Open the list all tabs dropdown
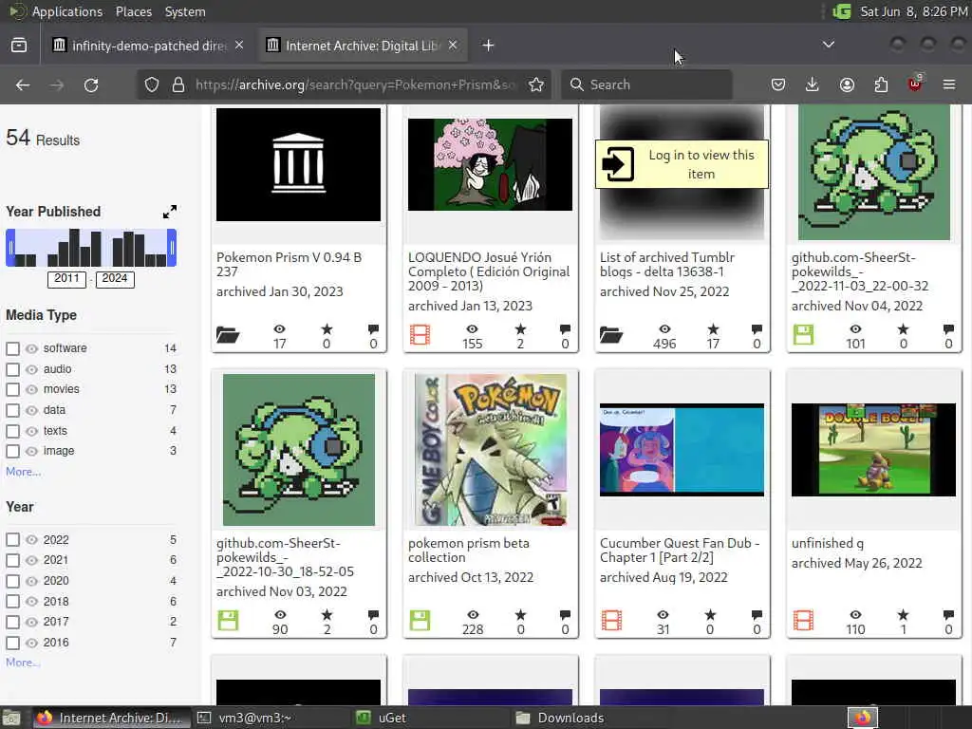Viewport: 972px width, 729px height. (828, 45)
